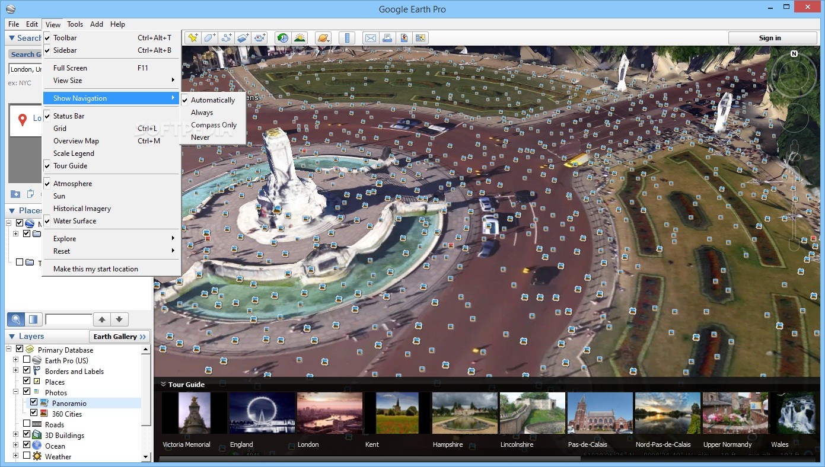825x467 pixels.
Task: Select Always in Show Navigation submenu
Action: click(214, 113)
